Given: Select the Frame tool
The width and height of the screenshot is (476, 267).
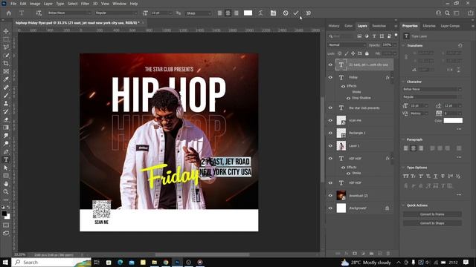Looking at the screenshot, I should coord(6,71).
